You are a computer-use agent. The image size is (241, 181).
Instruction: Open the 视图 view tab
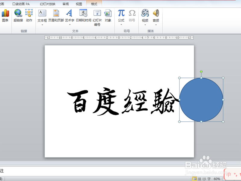[x=79, y=4]
